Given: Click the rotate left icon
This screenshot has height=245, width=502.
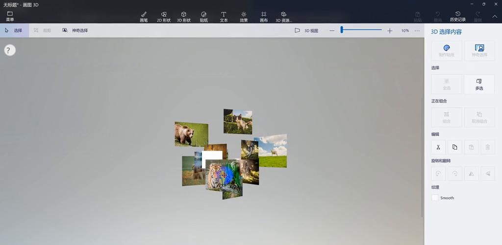Looking at the screenshot, I should pyautogui.click(x=438, y=174).
